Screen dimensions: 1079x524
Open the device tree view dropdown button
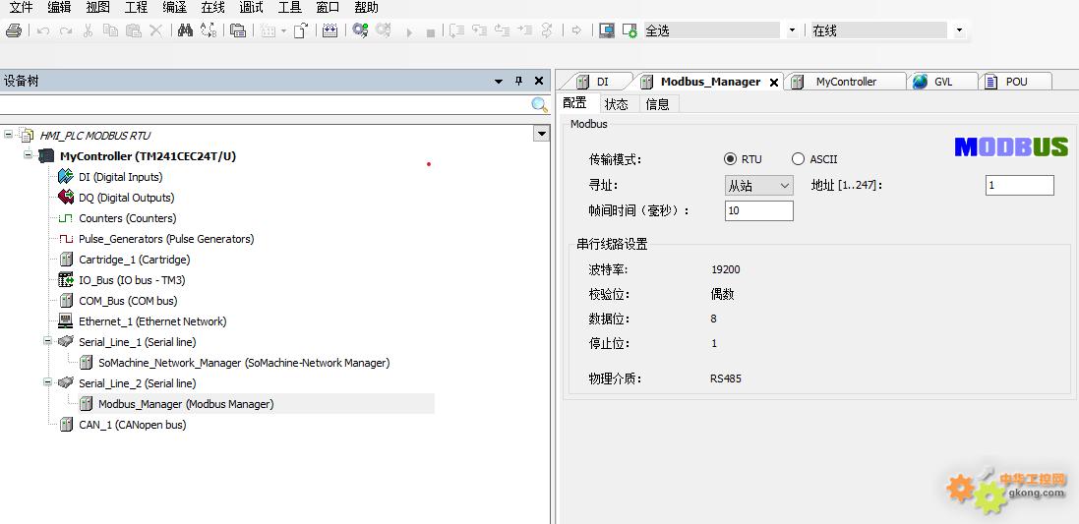point(542,134)
